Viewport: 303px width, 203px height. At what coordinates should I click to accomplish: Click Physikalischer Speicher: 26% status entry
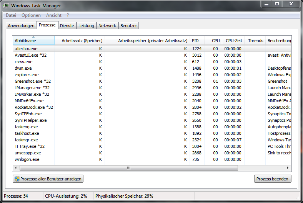(124, 196)
